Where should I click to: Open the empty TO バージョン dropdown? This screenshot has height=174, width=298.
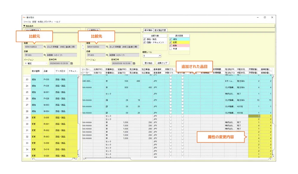[98, 63]
